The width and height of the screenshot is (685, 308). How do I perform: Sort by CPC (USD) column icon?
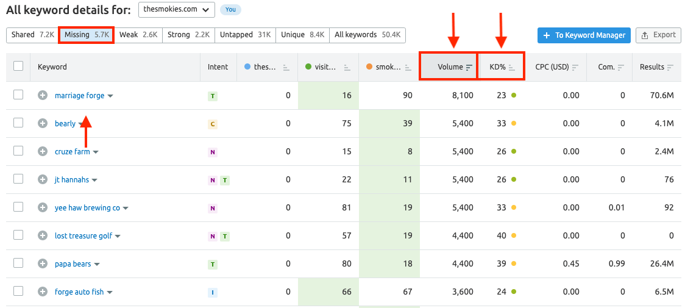pos(575,67)
